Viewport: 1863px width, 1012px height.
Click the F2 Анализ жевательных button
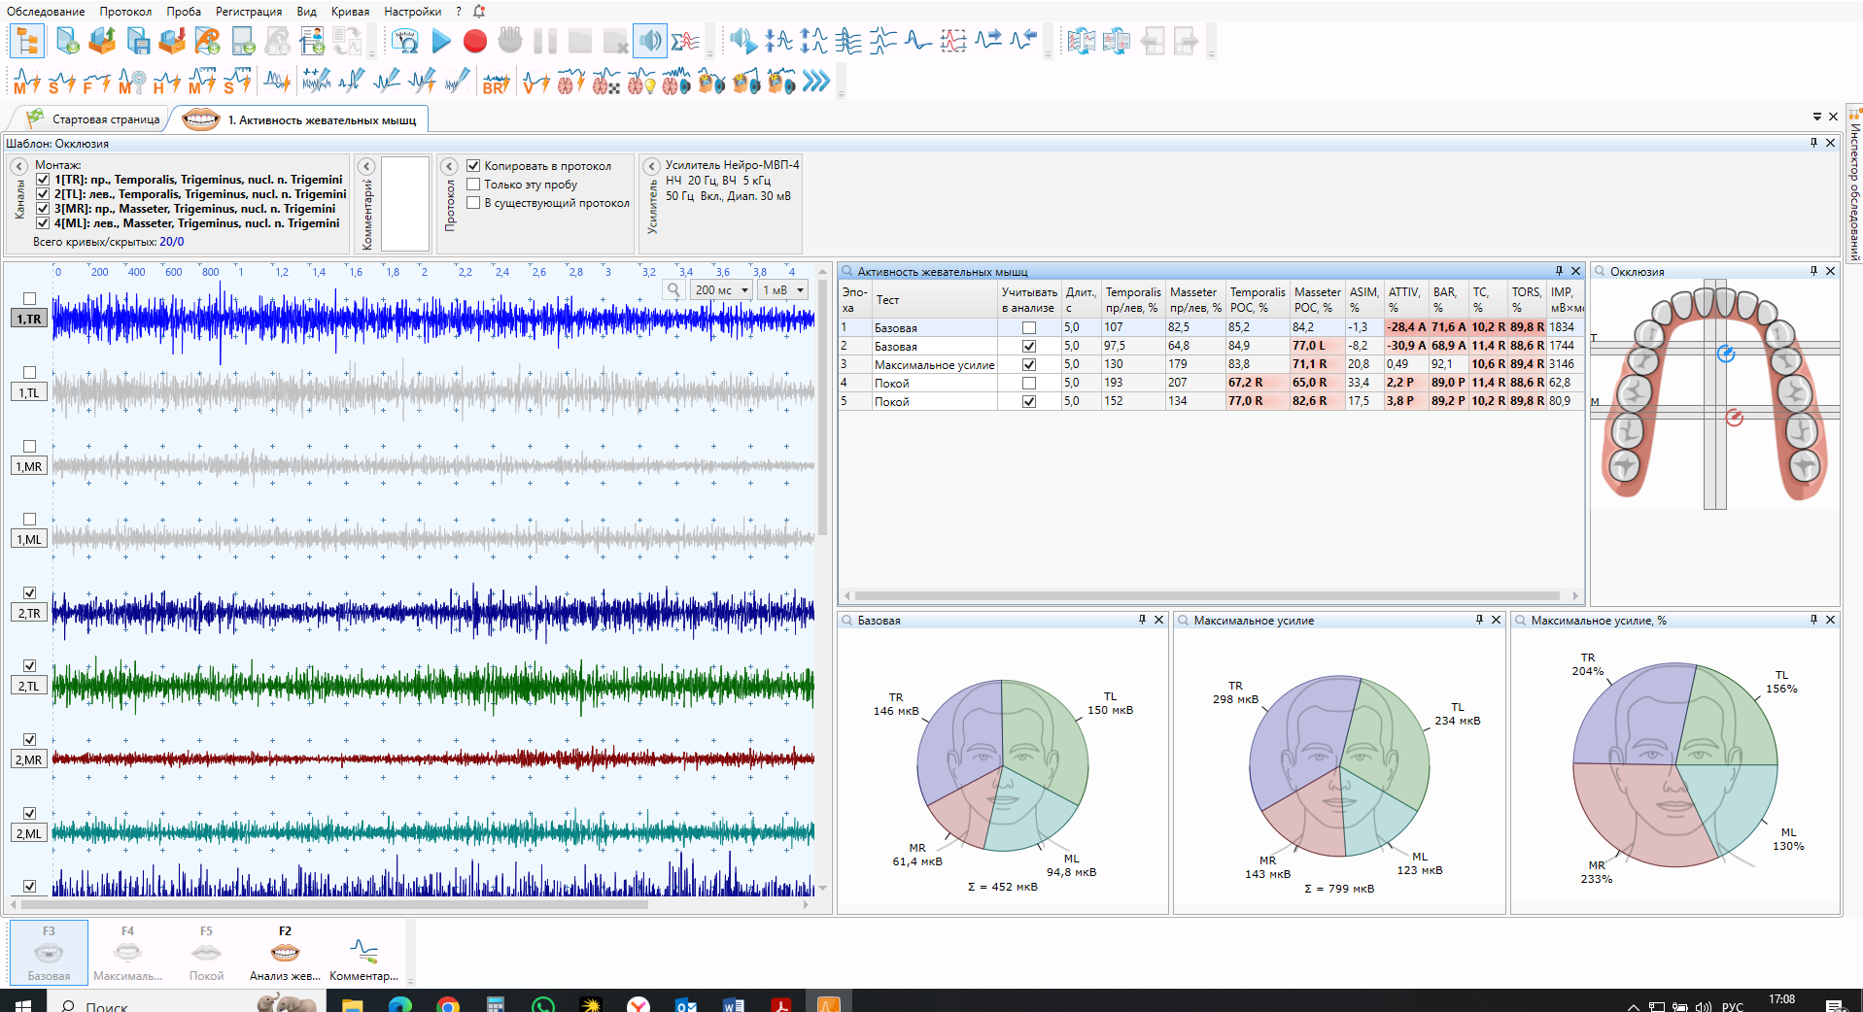click(x=285, y=953)
